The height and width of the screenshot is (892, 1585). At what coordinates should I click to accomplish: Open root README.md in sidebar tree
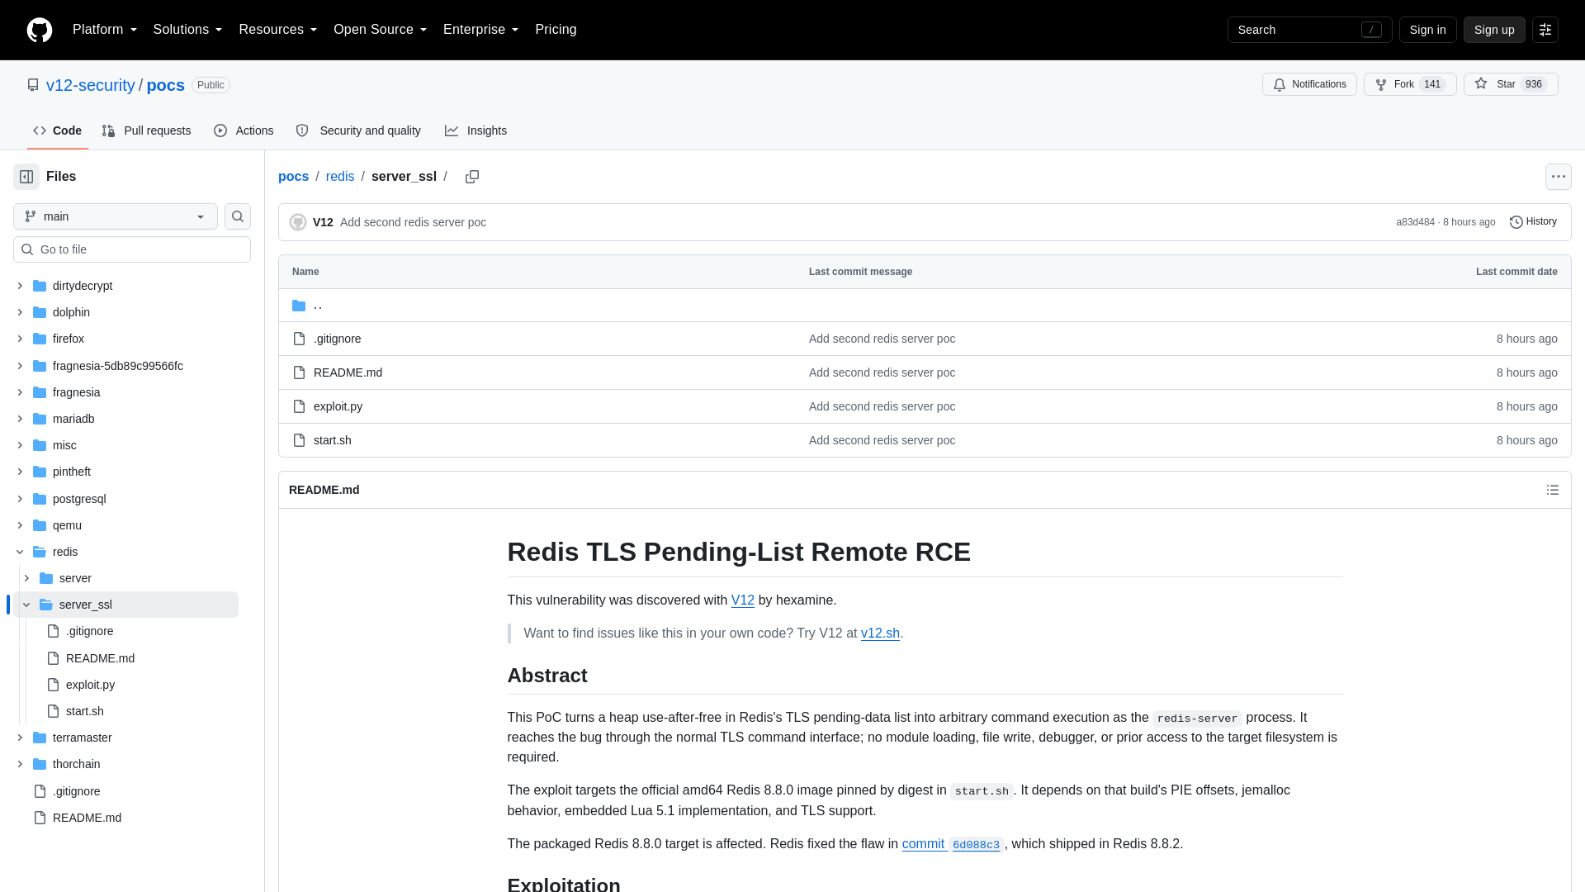87,818
